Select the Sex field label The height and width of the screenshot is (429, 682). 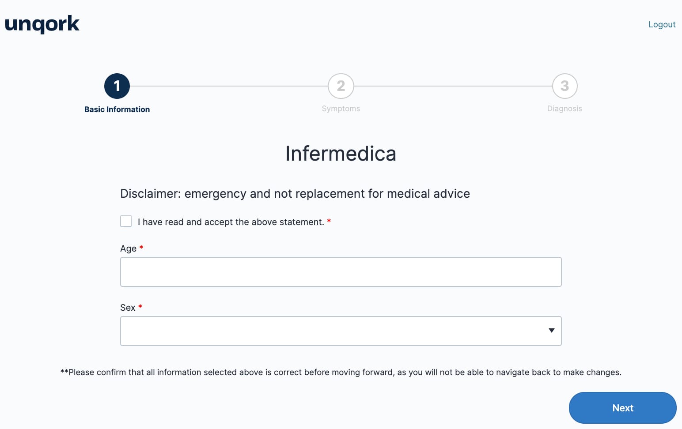[x=128, y=308]
